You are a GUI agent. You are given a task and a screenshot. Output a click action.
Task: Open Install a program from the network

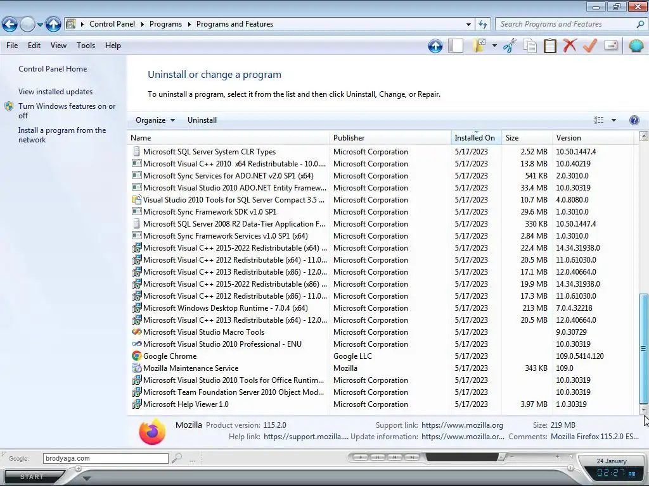62,135
